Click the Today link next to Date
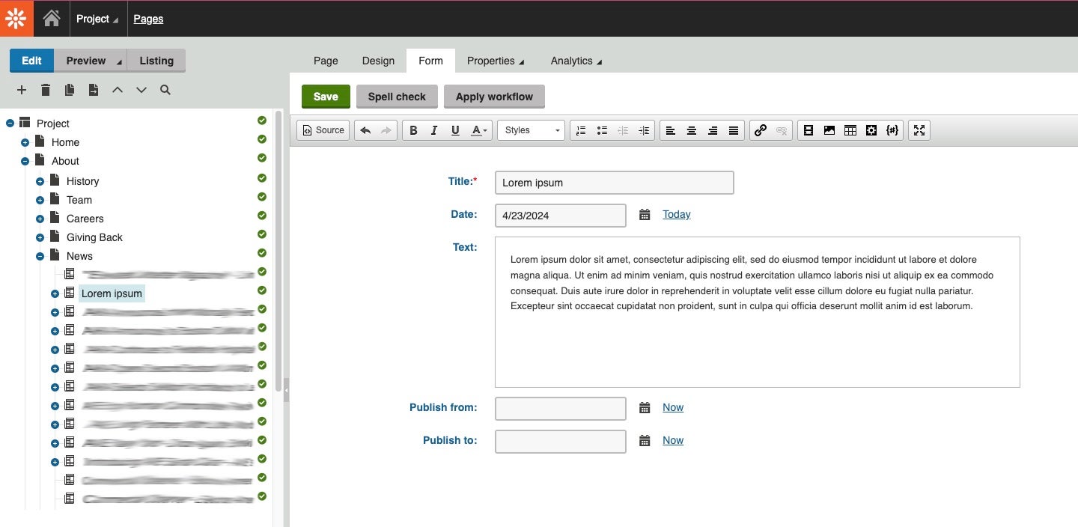The height and width of the screenshot is (527, 1078). [x=676, y=214]
